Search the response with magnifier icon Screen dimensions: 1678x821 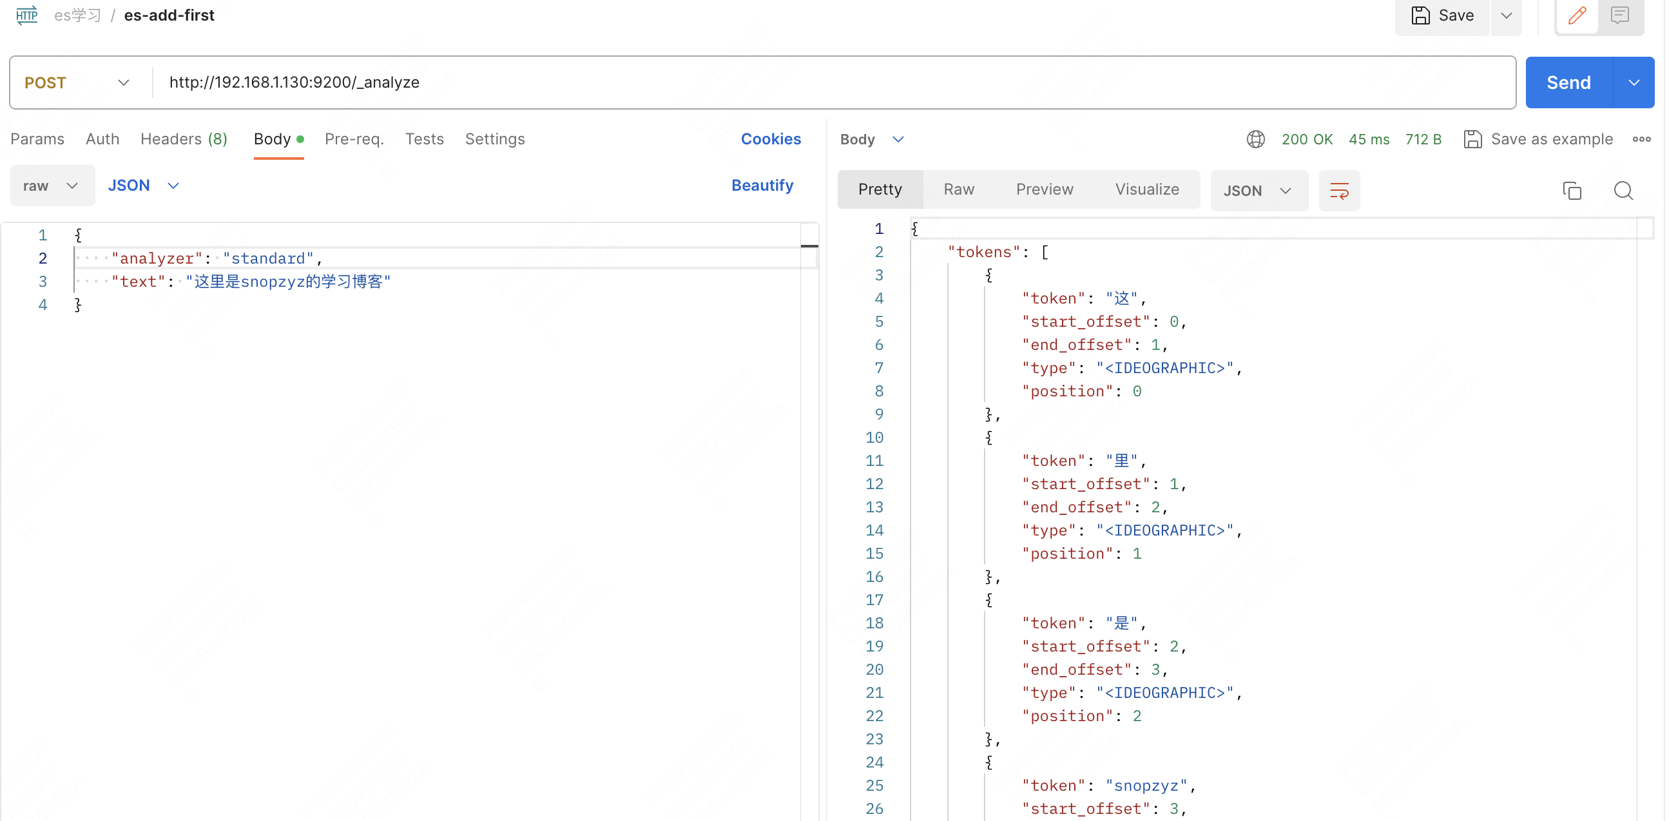[x=1623, y=191]
